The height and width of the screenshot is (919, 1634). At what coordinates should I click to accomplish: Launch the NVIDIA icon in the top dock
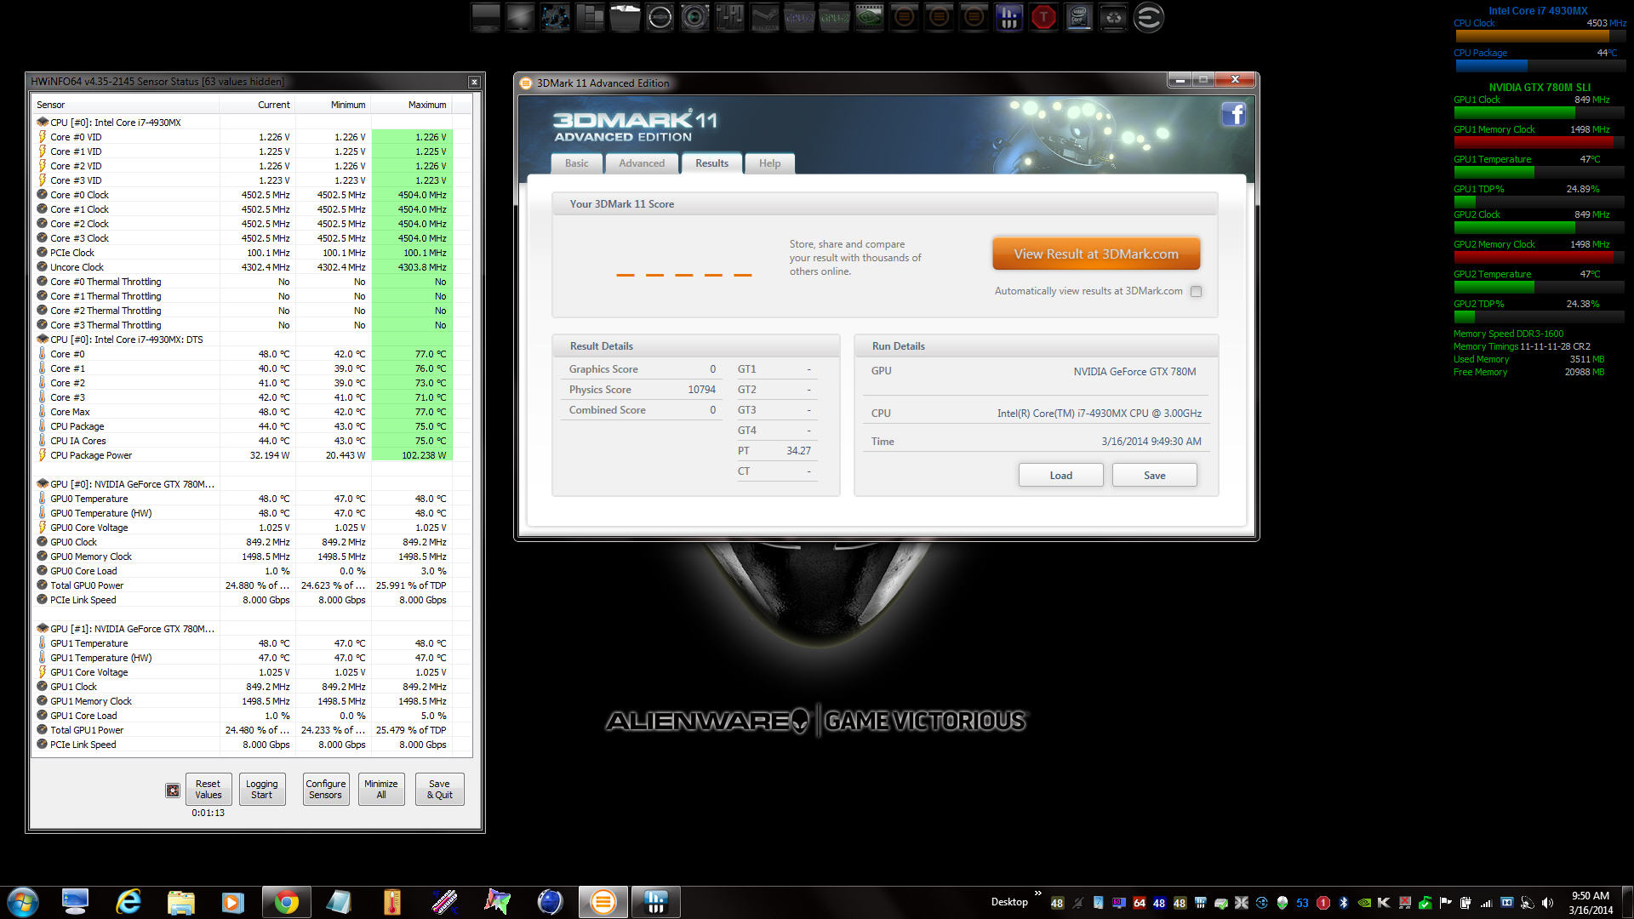(869, 18)
